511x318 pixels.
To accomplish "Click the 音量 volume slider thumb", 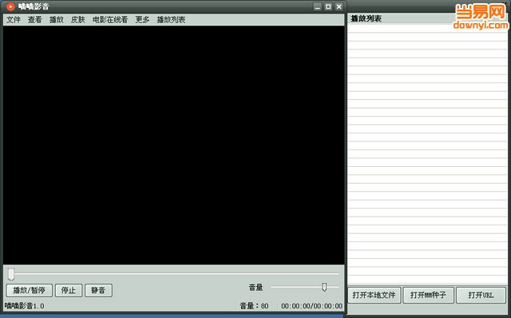I will pos(324,287).
